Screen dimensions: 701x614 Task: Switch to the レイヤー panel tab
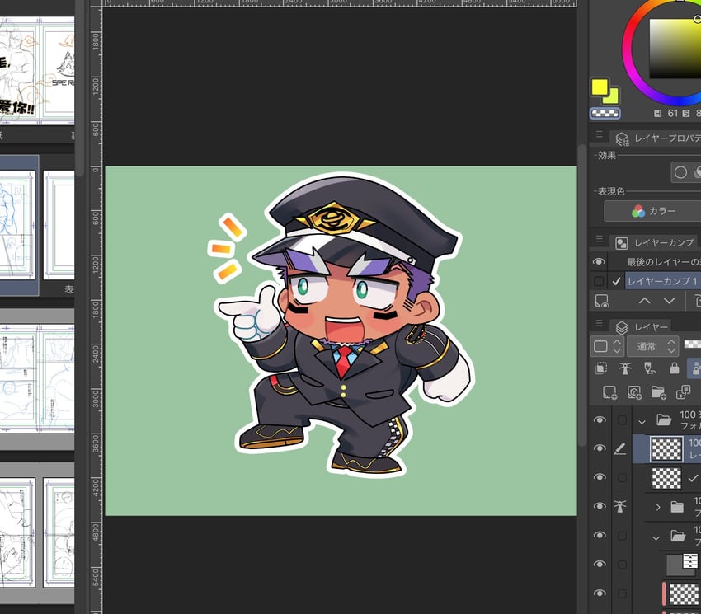[642, 327]
